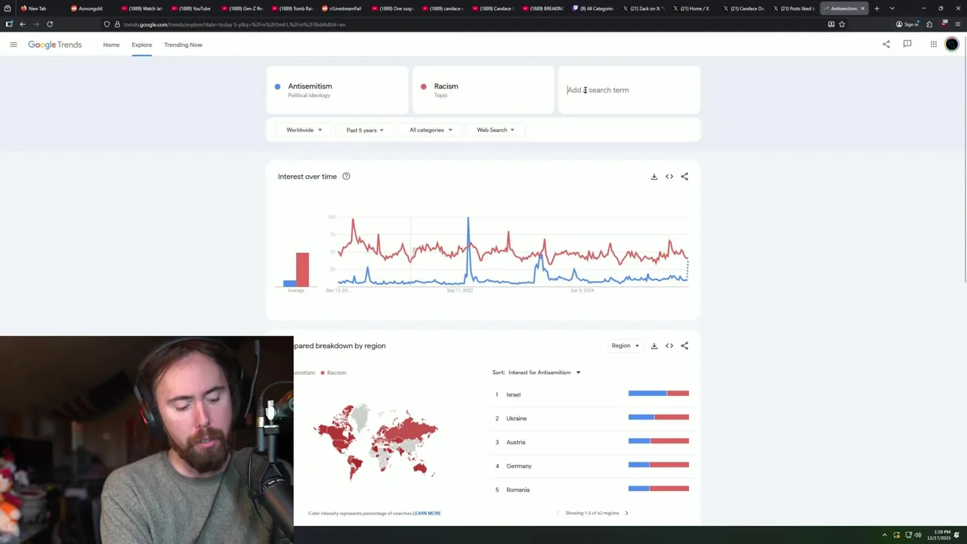Share the Interest over time chart
Image resolution: width=967 pixels, height=544 pixels.
click(x=684, y=177)
